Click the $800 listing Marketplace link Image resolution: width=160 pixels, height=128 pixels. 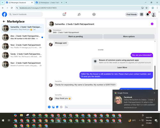66,32
